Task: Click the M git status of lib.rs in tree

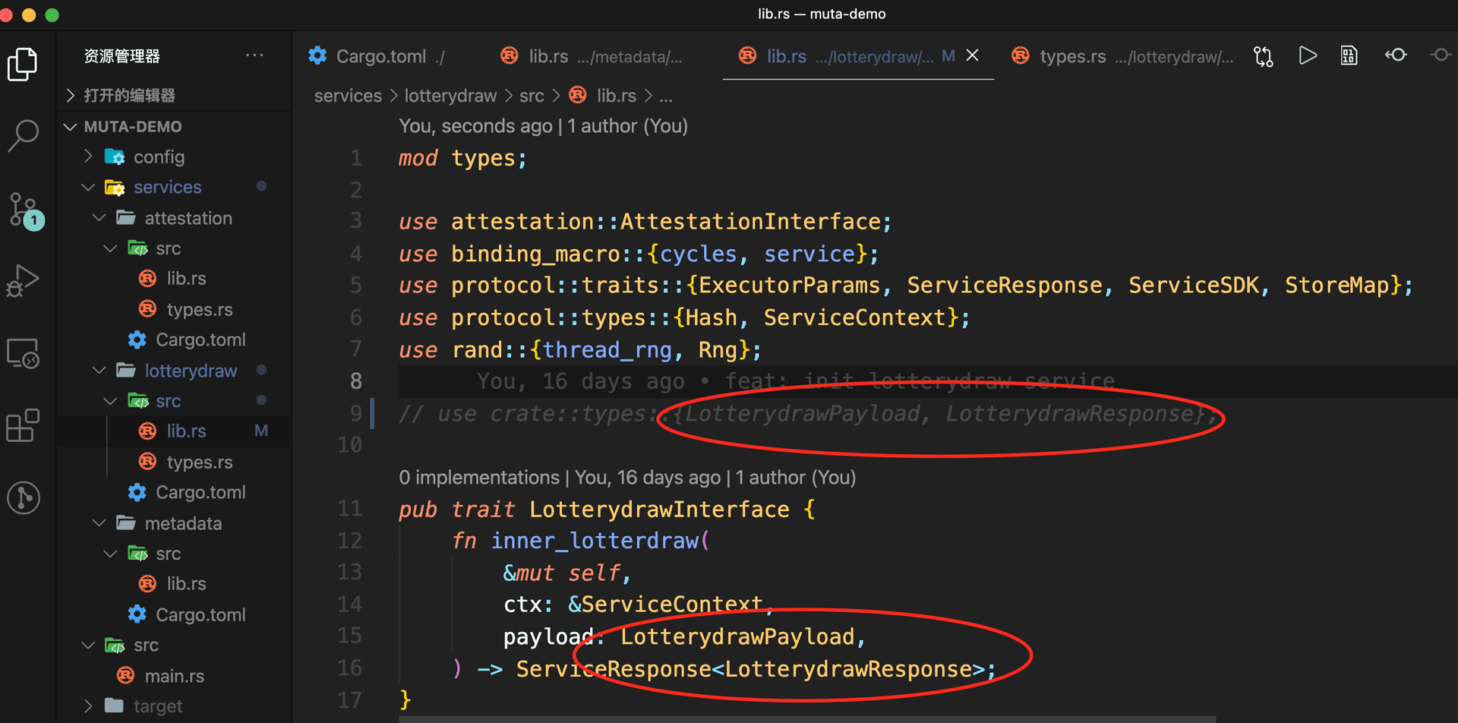Action: 260,431
